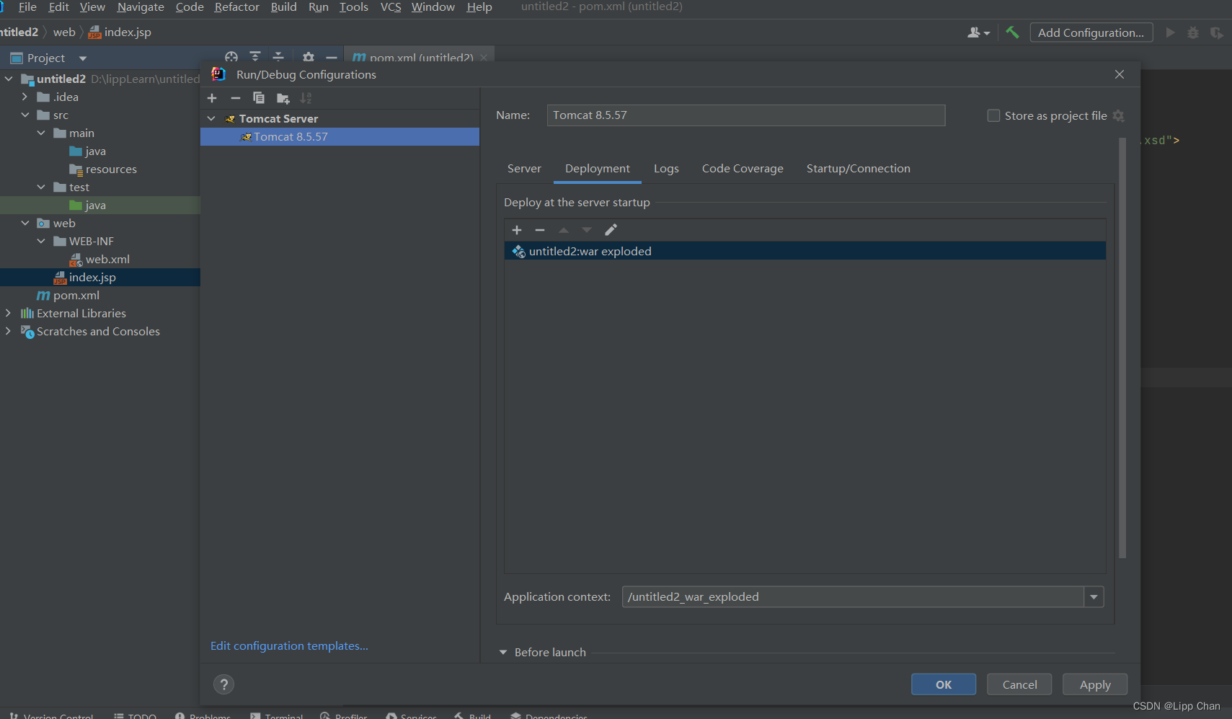Viewport: 1232px width, 719px height.
Task: Open user account icon menu
Action: point(978,32)
